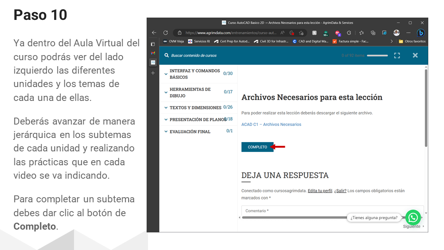
Task: Add a sidebar app with plus icon
Action: point(153,73)
